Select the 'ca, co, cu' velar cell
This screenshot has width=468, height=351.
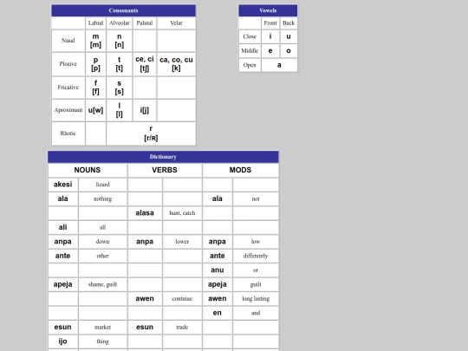(x=176, y=64)
